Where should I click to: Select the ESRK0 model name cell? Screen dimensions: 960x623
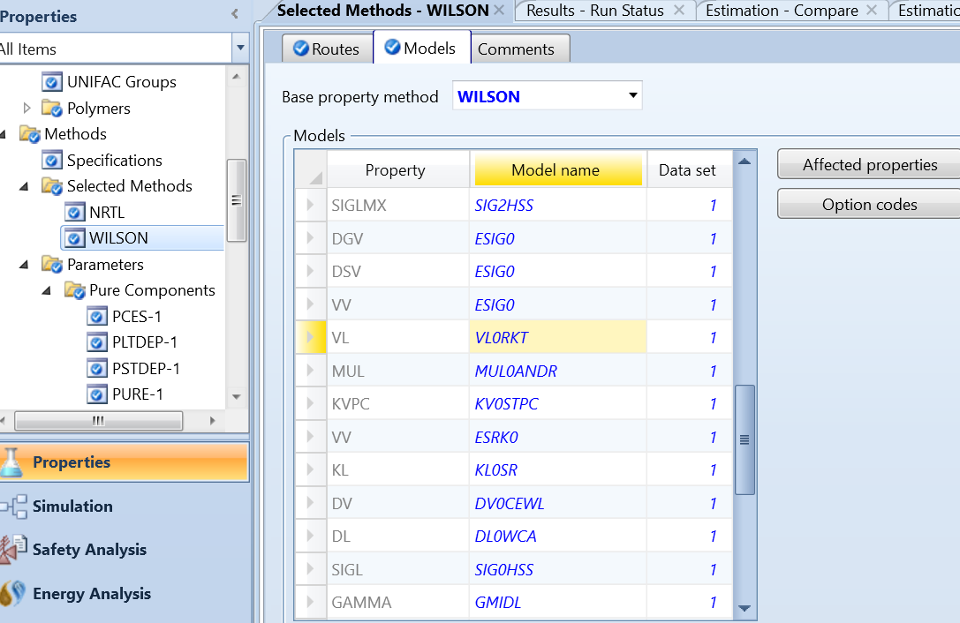click(x=558, y=437)
